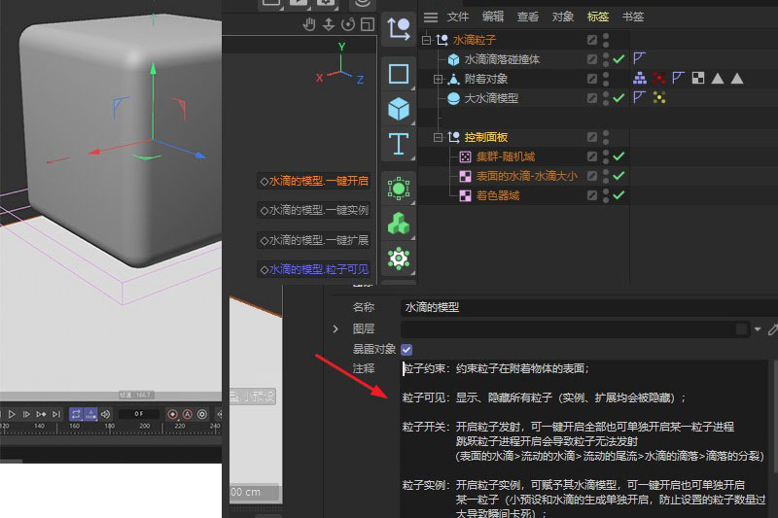The image size is (778, 518).
Task: Click the purple pyramid tag on 附着对象
Action: 640,79
